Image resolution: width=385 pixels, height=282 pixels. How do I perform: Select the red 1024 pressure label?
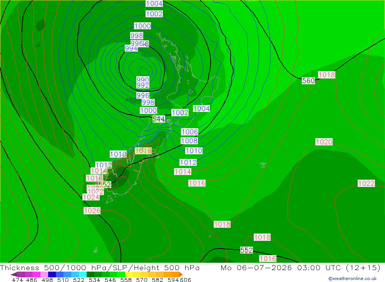(x=91, y=197)
